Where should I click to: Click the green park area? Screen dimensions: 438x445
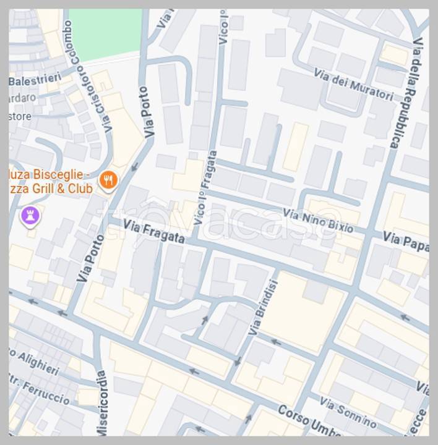[x=105, y=35]
